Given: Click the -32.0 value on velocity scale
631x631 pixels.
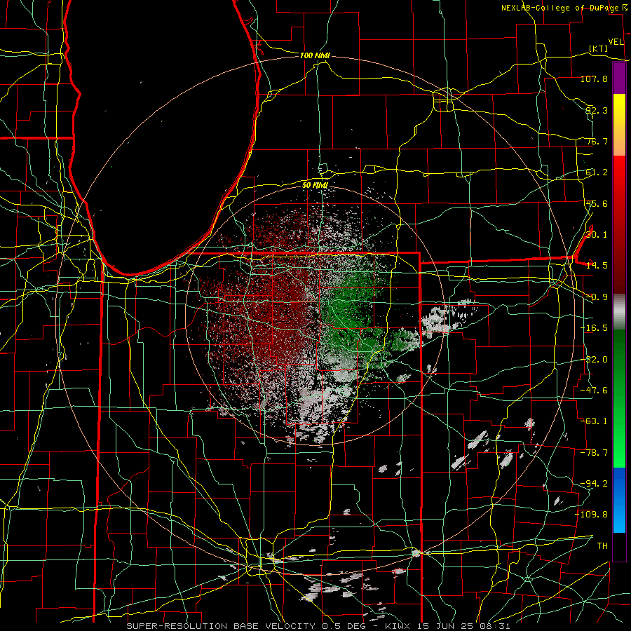Looking at the screenshot, I should tap(594, 360).
